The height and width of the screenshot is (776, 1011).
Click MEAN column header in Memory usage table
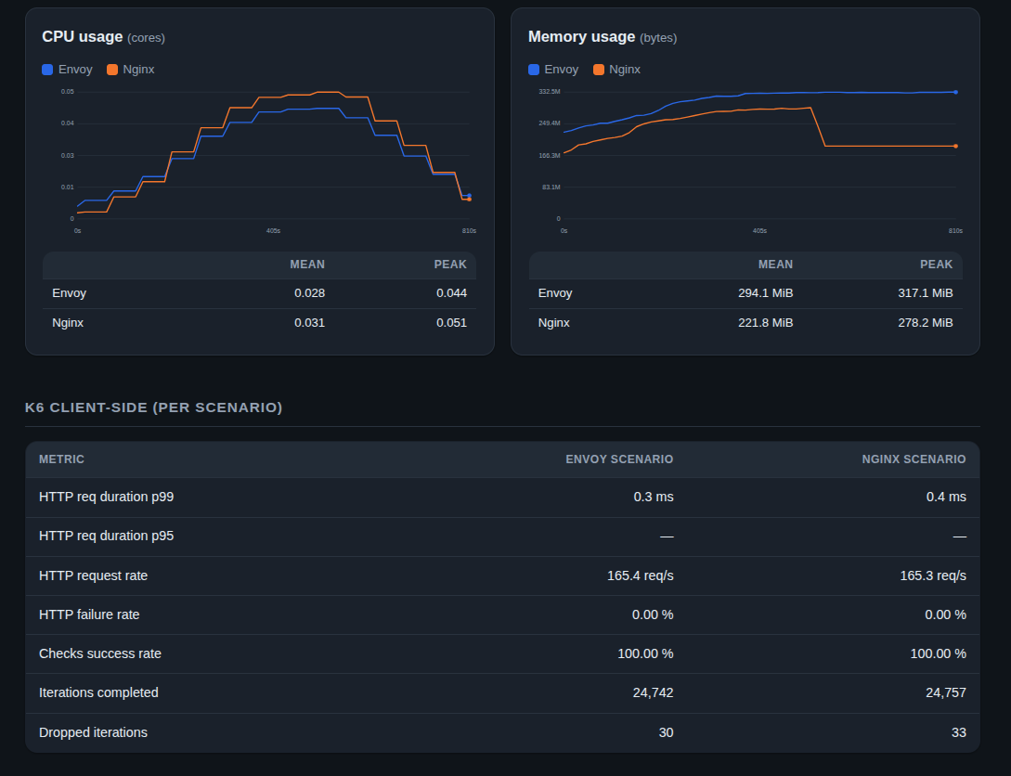[776, 265]
